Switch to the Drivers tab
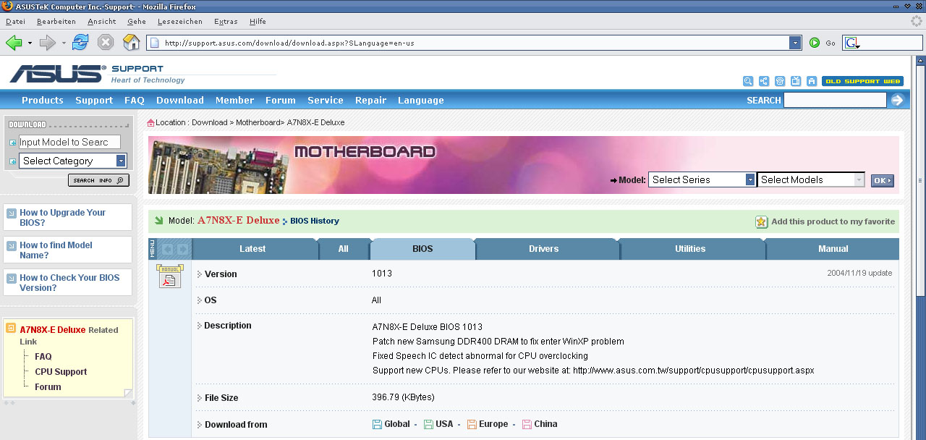926x440 pixels. click(x=544, y=249)
